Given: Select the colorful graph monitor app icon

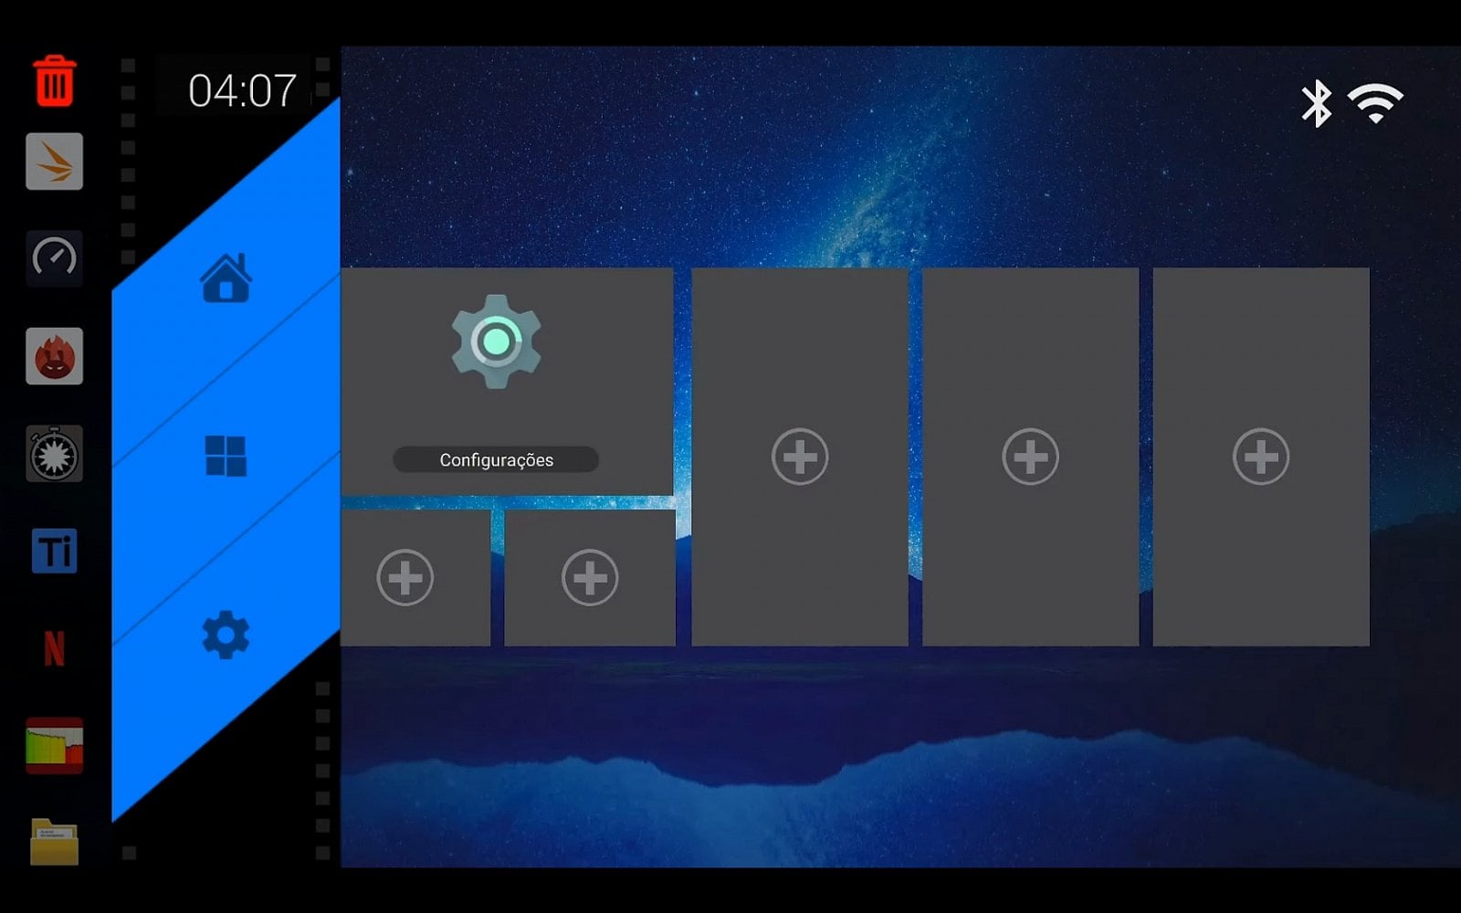Looking at the screenshot, I should 54,746.
